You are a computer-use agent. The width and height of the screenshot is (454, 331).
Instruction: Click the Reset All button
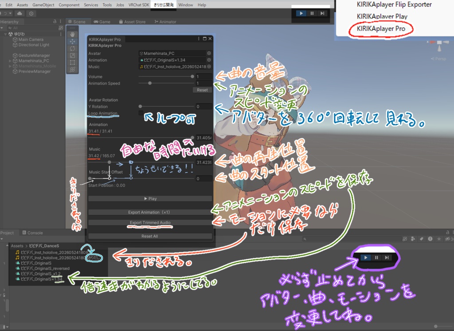pos(150,236)
